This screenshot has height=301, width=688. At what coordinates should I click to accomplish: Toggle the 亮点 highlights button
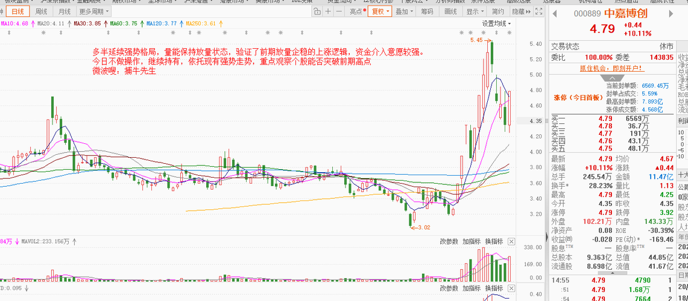coord(358,12)
